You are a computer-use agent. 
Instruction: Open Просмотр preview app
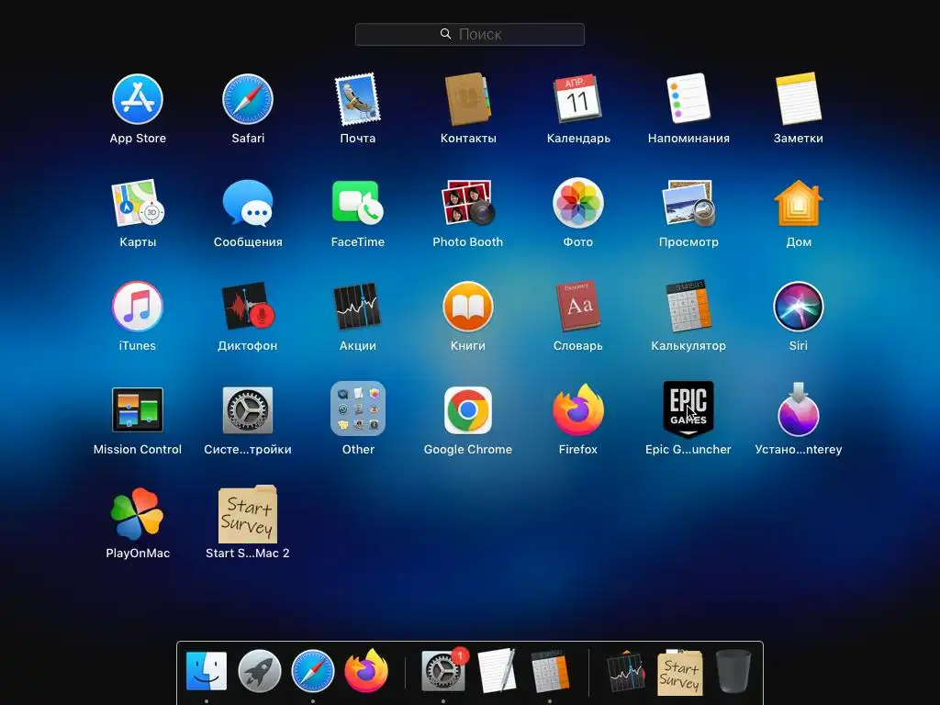pyautogui.click(x=688, y=203)
